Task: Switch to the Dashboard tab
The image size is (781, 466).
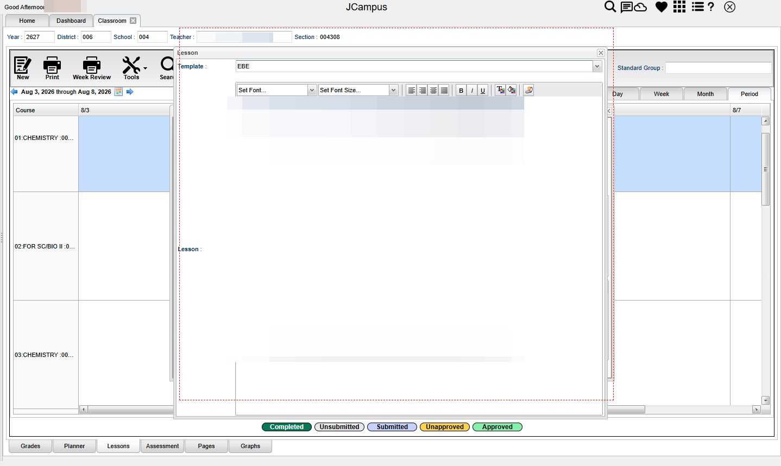Action: [x=71, y=21]
